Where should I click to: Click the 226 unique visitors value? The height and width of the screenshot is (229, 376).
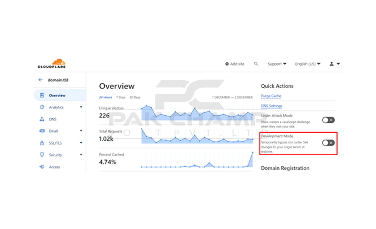click(104, 116)
